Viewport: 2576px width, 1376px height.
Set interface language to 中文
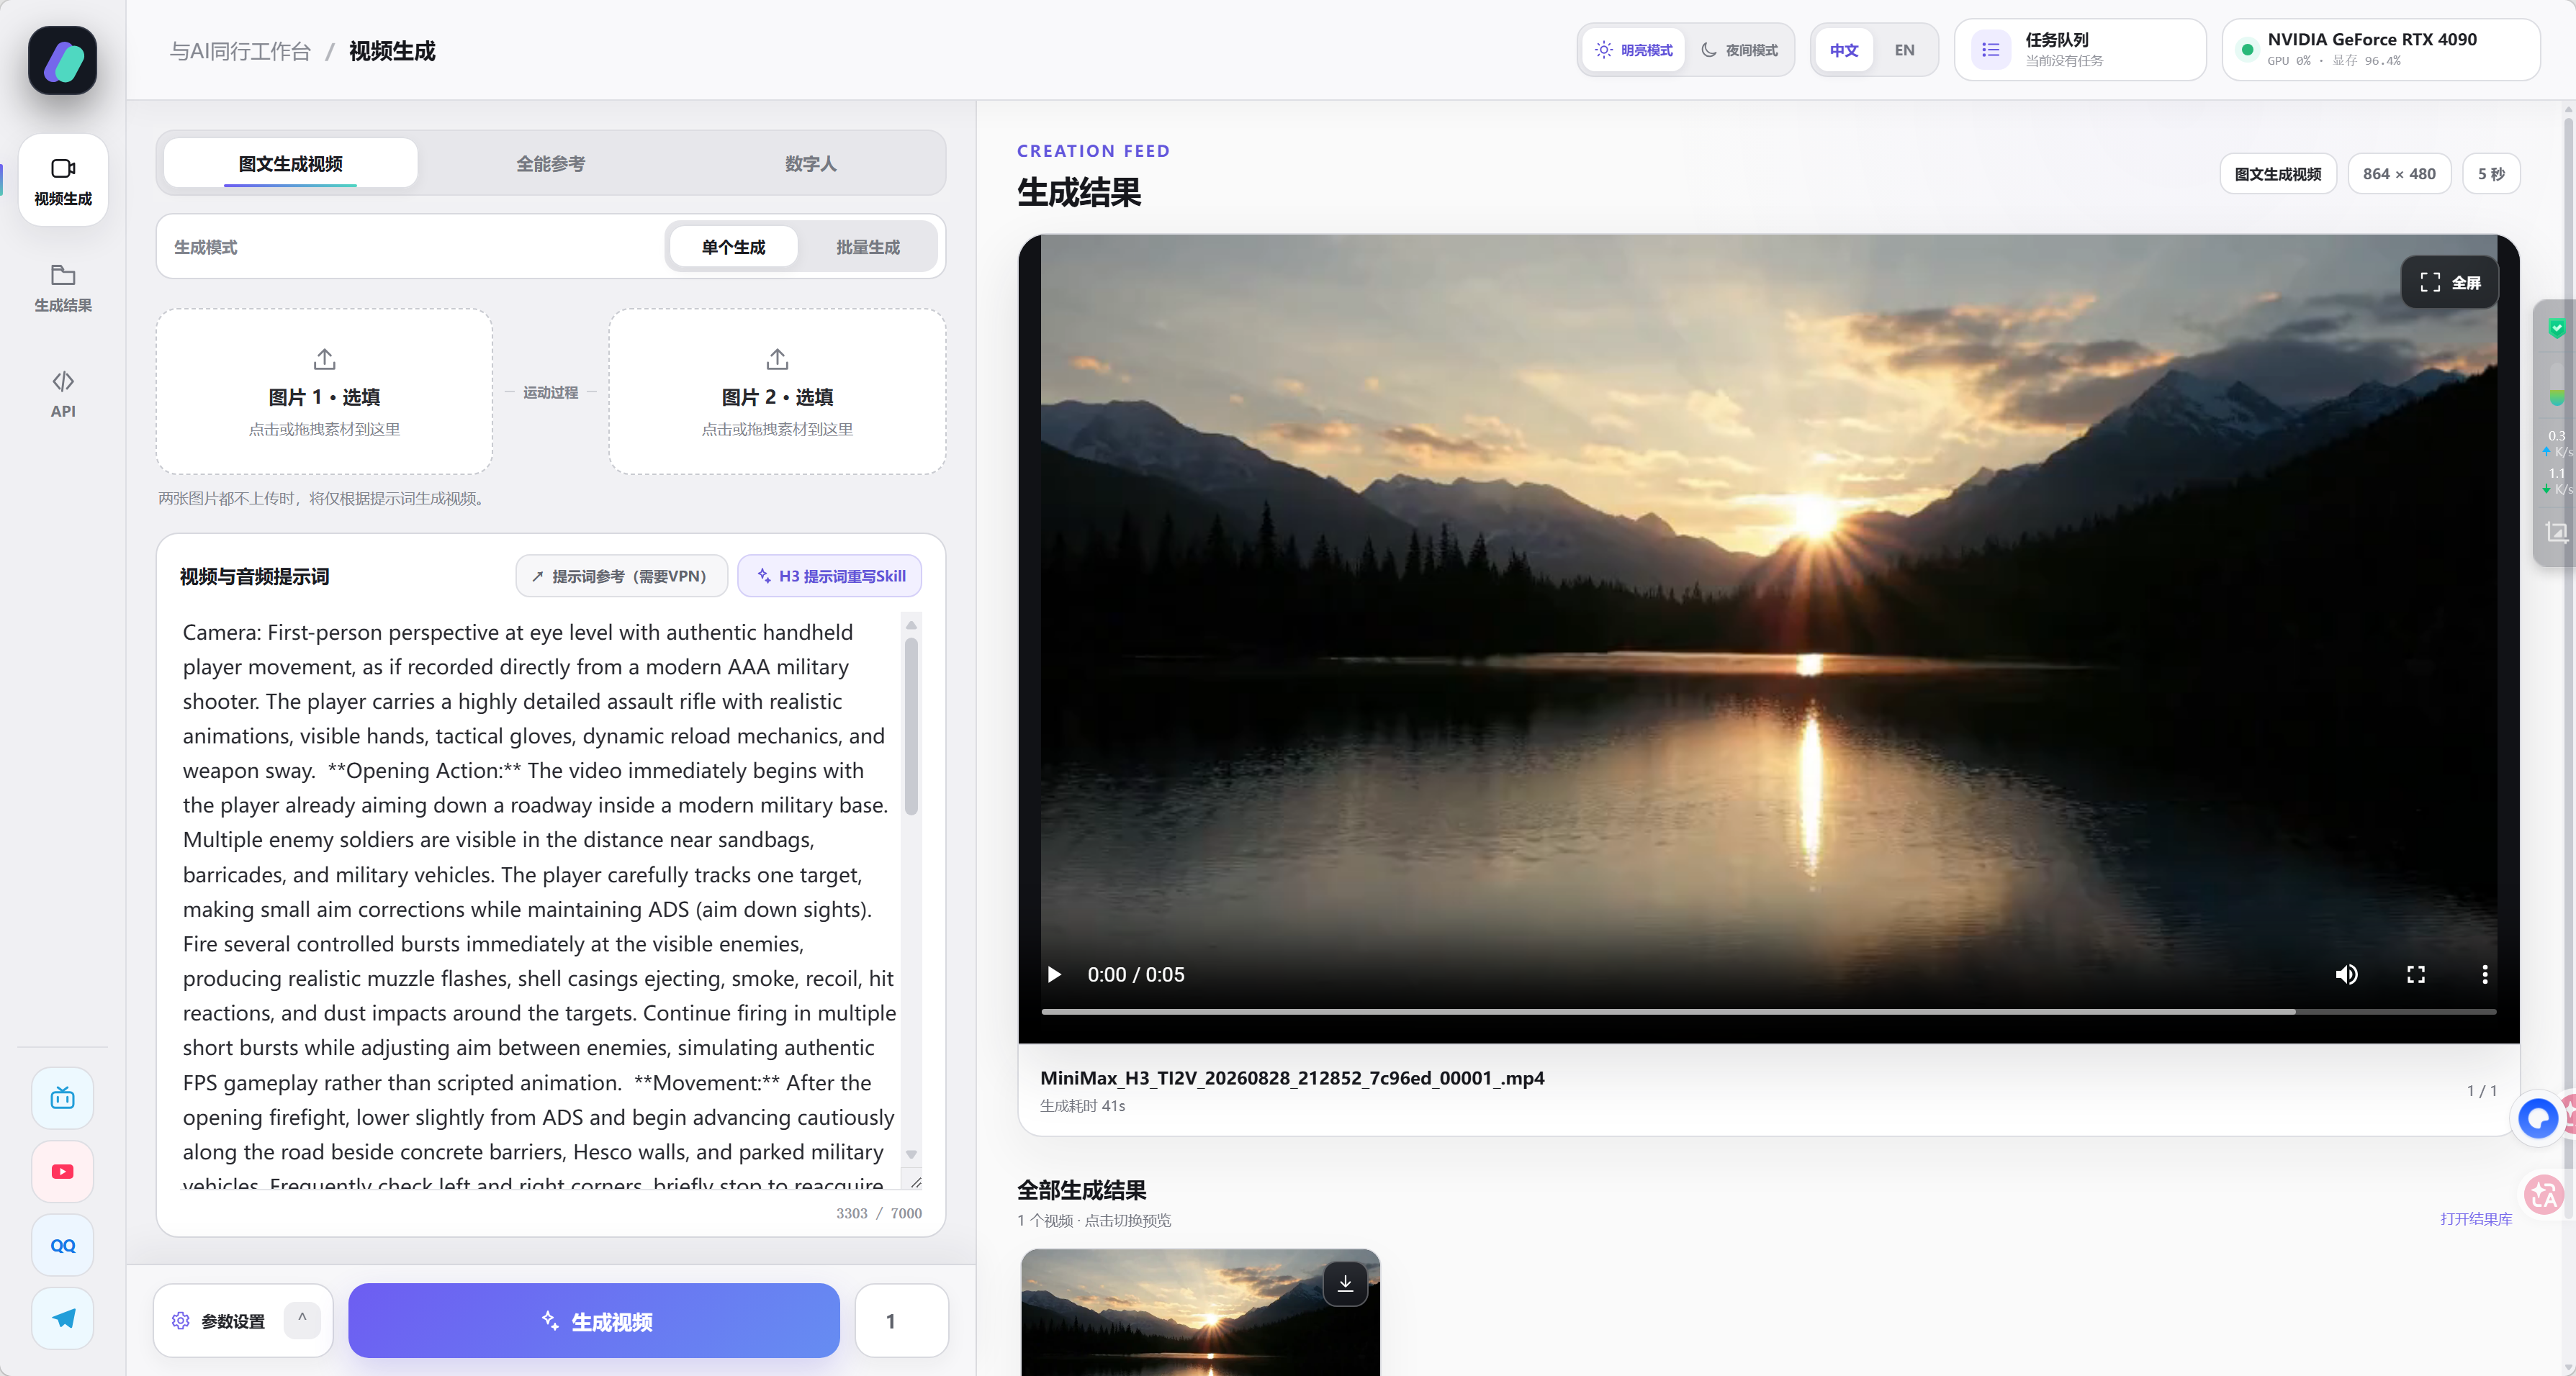pyautogui.click(x=1844, y=50)
